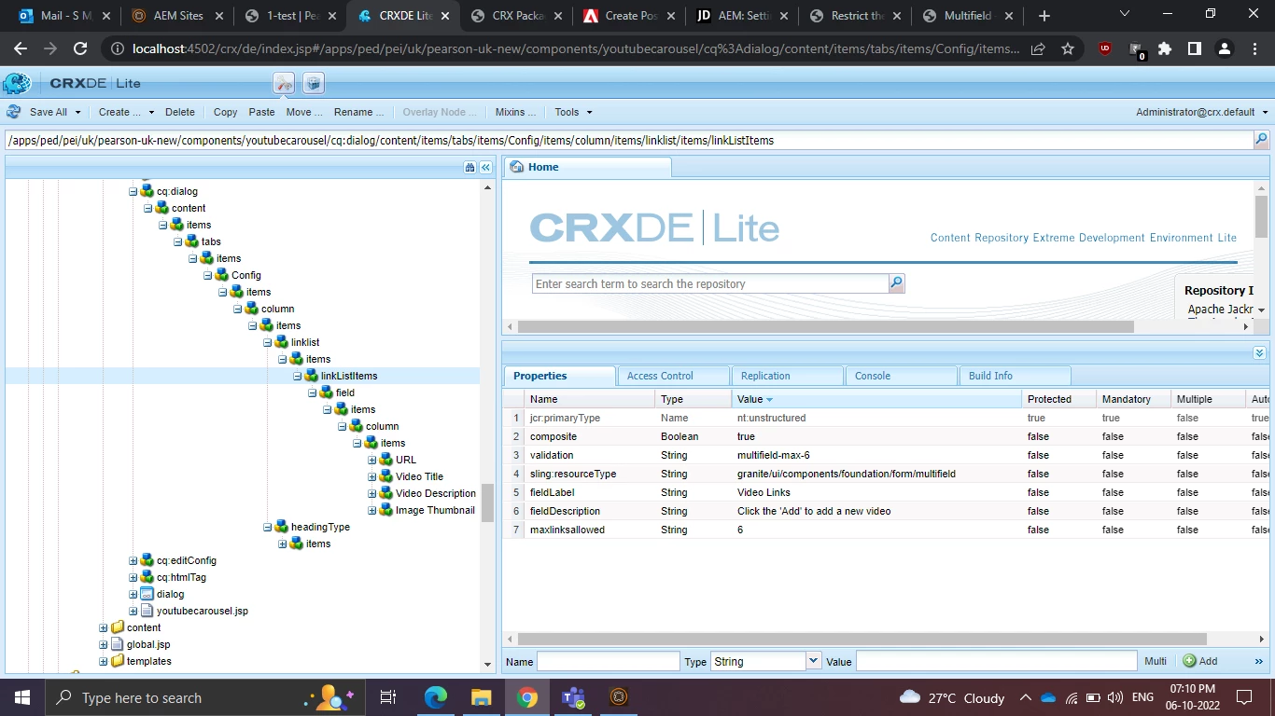This screenshot has width=1275, height=716.
Task: Expand the URL tree node
Action: pos(372,460)
